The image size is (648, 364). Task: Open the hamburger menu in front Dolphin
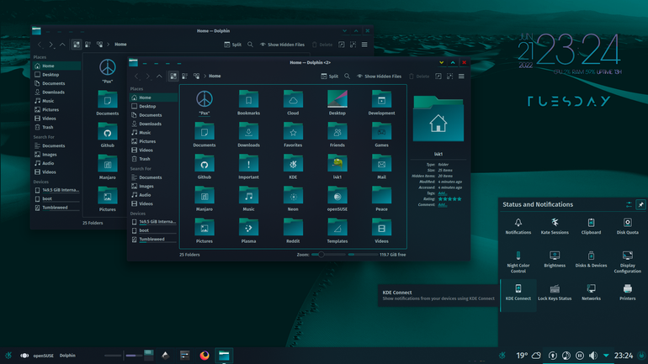pyautogui.click(x=461, y=76)
